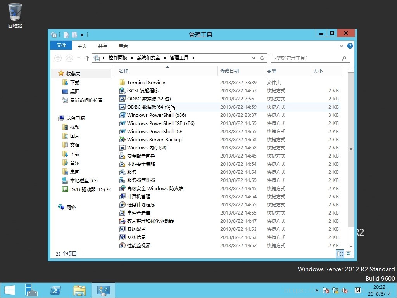Show hidden system tray icons
This screenshot has height=298, width=397.
316,290
